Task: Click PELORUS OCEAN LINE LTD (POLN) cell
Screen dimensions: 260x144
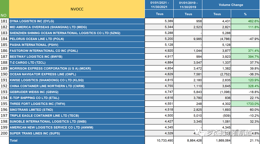Action: (37, 39)
